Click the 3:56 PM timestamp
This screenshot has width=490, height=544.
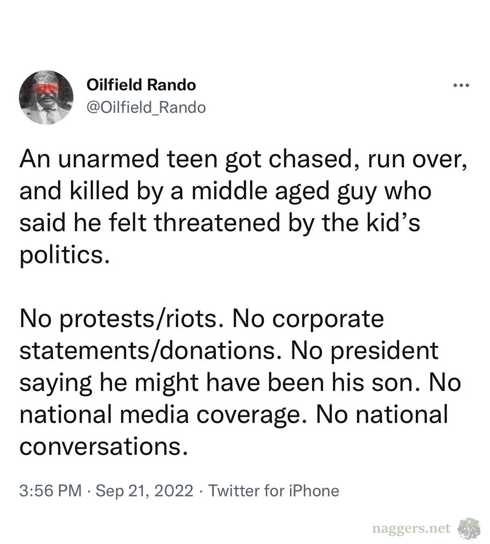(x=50, y=491)
